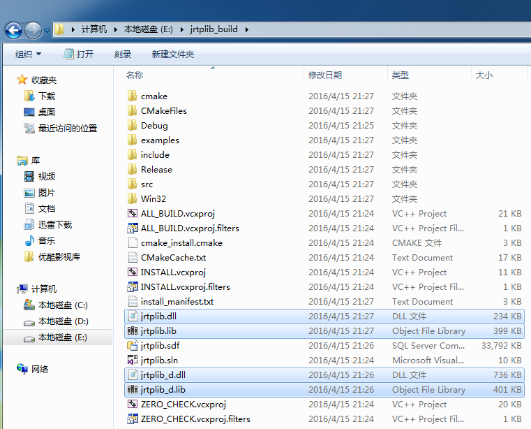Sort by 修改日期 column header
Viewport: 531px width, 429px height.
click(x=324, y=75)
